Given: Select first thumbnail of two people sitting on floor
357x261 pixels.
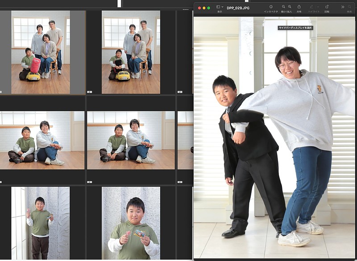Looking at the screenshot, I should click(41, 140).
